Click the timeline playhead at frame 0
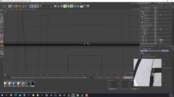Viewport: 174px width, 97px height. coord(5,75)
